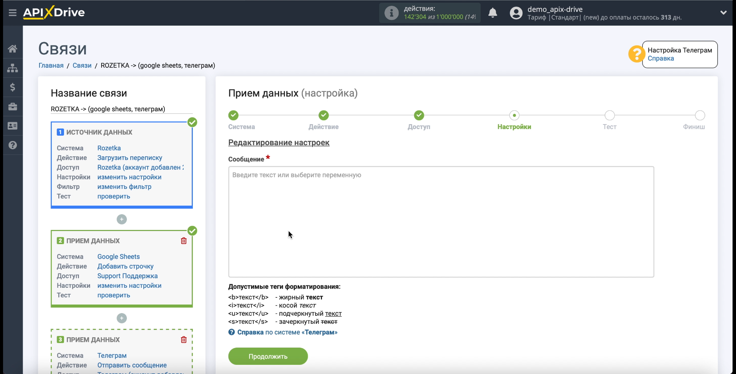Image resolution: width=736 pixels, height=374 pixels.
Task: Delete Telegram receiver with trash icon
Action: pos(184,340)
